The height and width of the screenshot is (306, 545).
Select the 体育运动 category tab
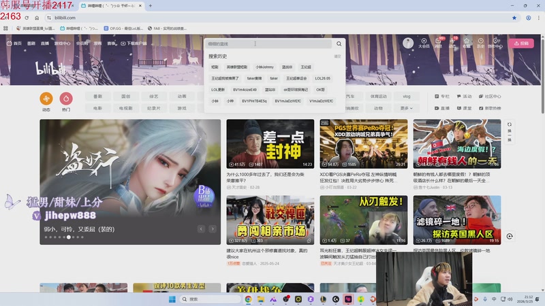[x=379, y=97]
